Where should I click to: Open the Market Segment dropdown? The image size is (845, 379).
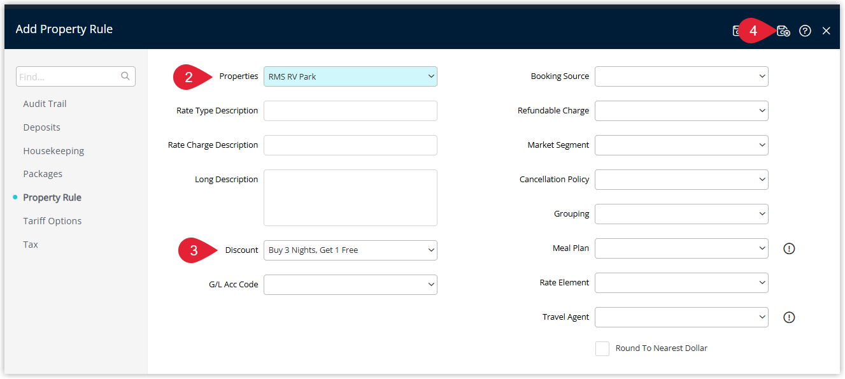pyautogui.click(x=681, y=145)
